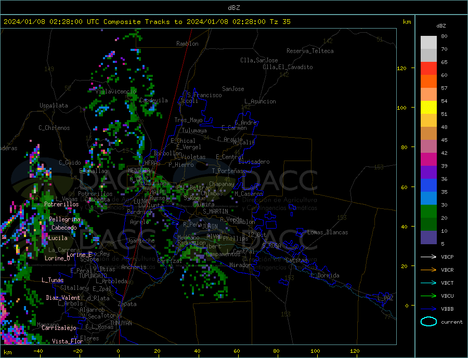Image resolution: width=468 pixels, height=358 pixels.
Task: Click the Divisadero map label
Action: 254,162
